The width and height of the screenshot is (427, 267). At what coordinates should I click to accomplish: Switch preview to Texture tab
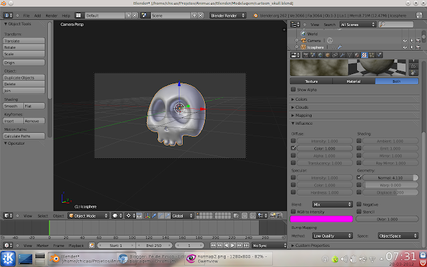coord(312,81)
